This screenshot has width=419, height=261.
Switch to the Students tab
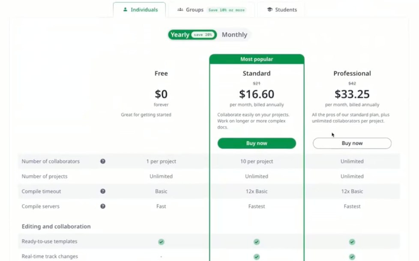(x=281, y=9)
